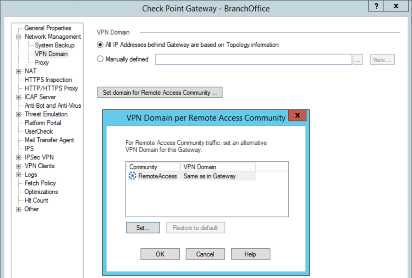Select Threat Emulation label in tree
The width and height of the screenshot is (412, 278).
click(46, 114)
